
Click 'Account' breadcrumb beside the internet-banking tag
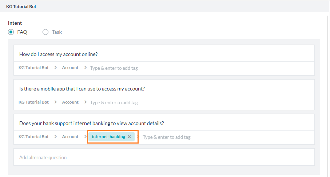pyautogui.click(x=70, y=137)
